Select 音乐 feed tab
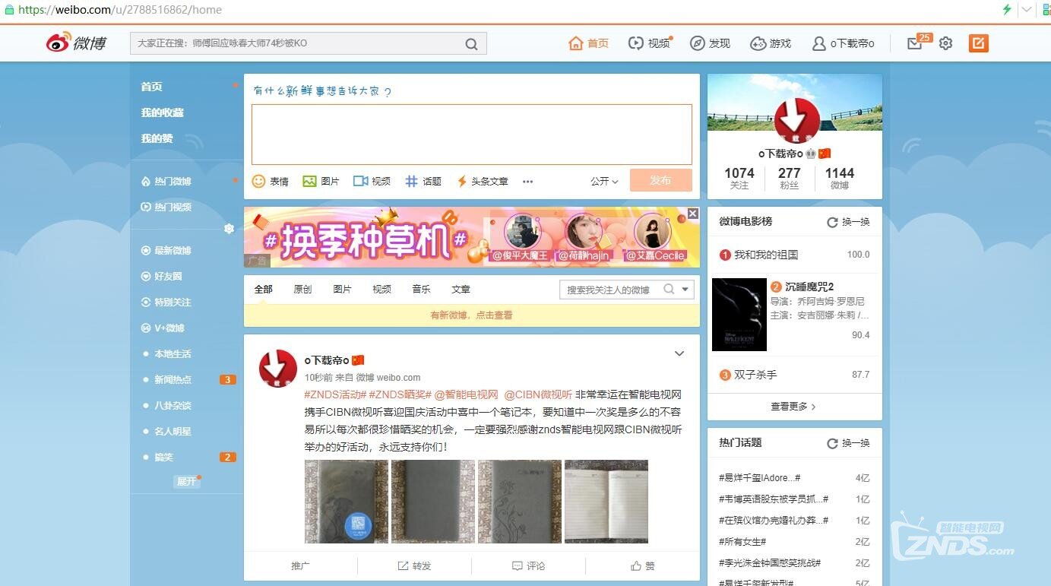Screen dimensions: 1051x586 click(421, 289)
